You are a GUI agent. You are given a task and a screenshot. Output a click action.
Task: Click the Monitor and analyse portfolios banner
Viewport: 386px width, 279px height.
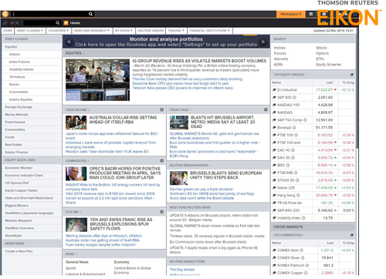pos(166,42)
